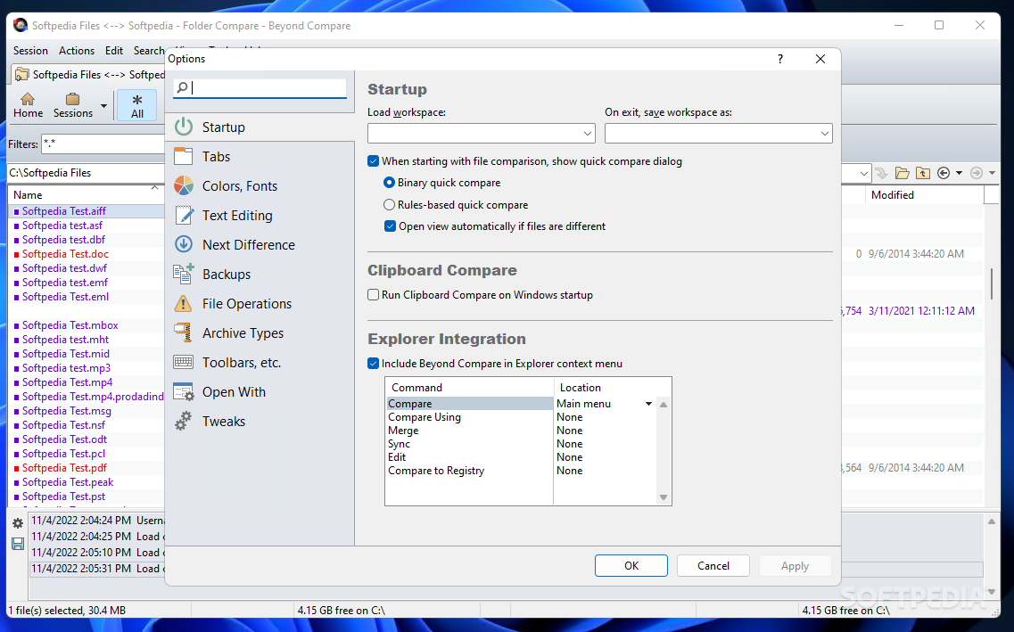Click the Modified column header

tap(923, 194)
